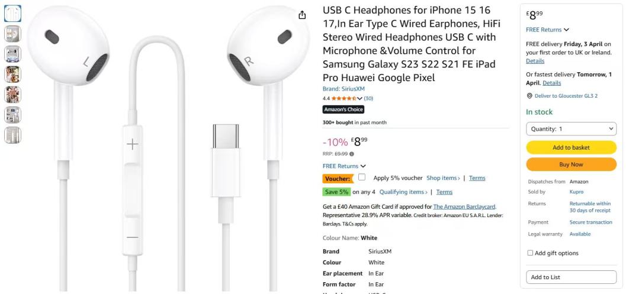The image size is (626, 294).
Task: Expand FREE Returns below the RRP
Action: coord(344,166)
